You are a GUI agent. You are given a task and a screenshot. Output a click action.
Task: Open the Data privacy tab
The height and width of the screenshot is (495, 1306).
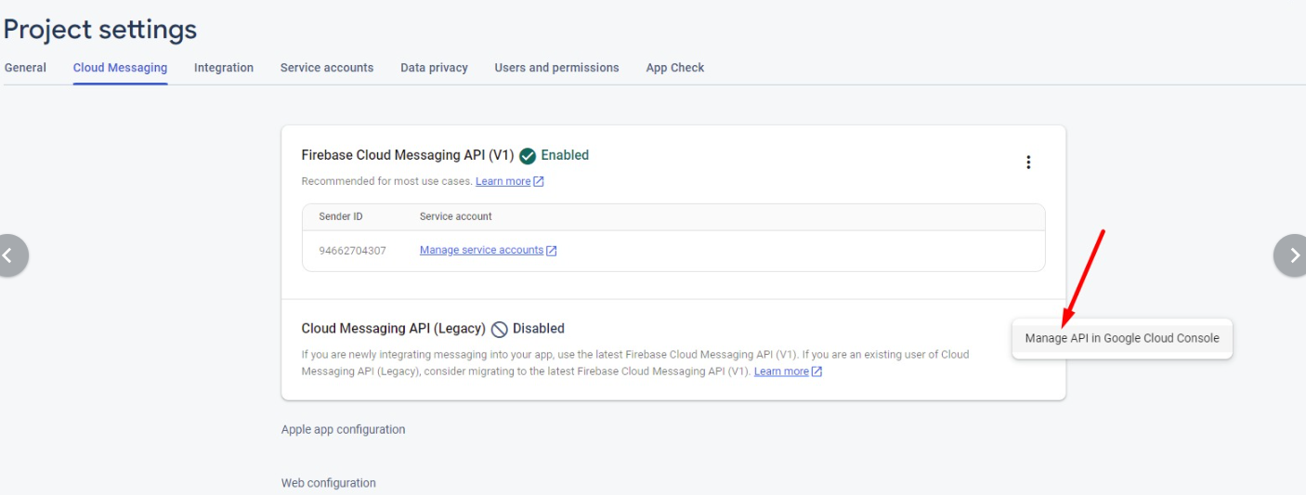[x=434, y=68]
